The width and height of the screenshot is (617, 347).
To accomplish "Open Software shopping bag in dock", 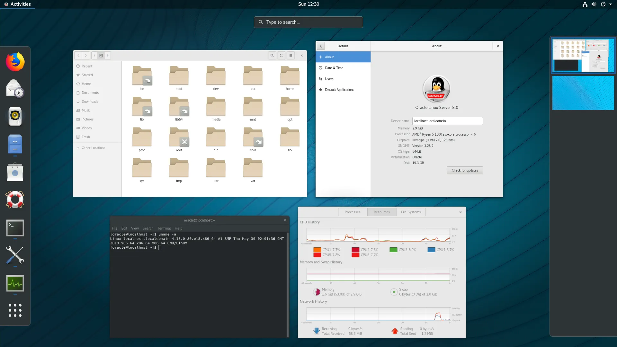I will coord(15,172).
